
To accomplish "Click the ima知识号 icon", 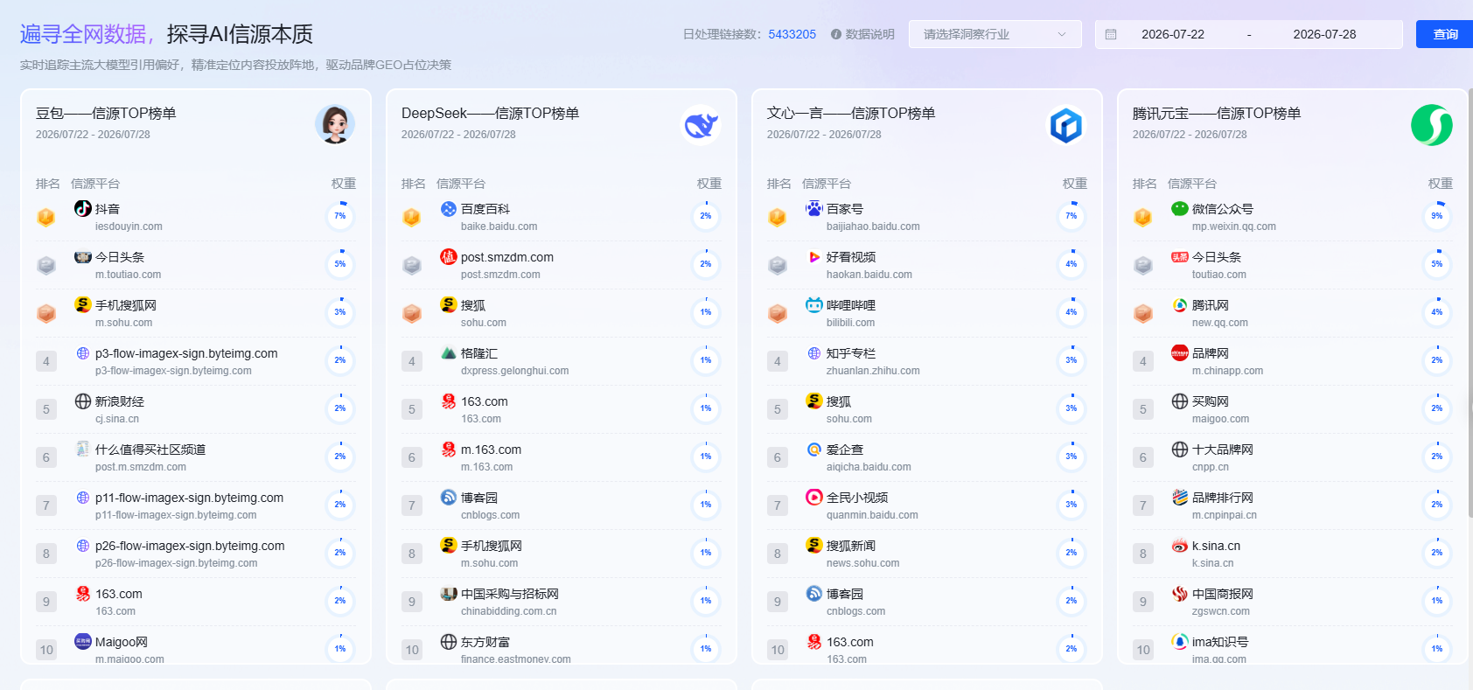I will point(1180,641).
